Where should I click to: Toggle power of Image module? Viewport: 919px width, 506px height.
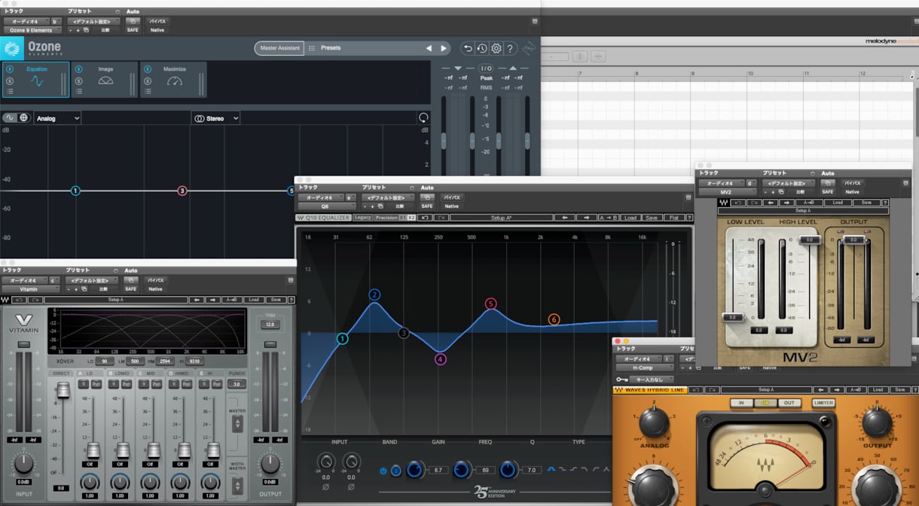(x=78, y=69)
